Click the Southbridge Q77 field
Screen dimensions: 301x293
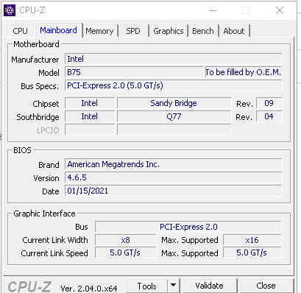click(x=174, y=116)
